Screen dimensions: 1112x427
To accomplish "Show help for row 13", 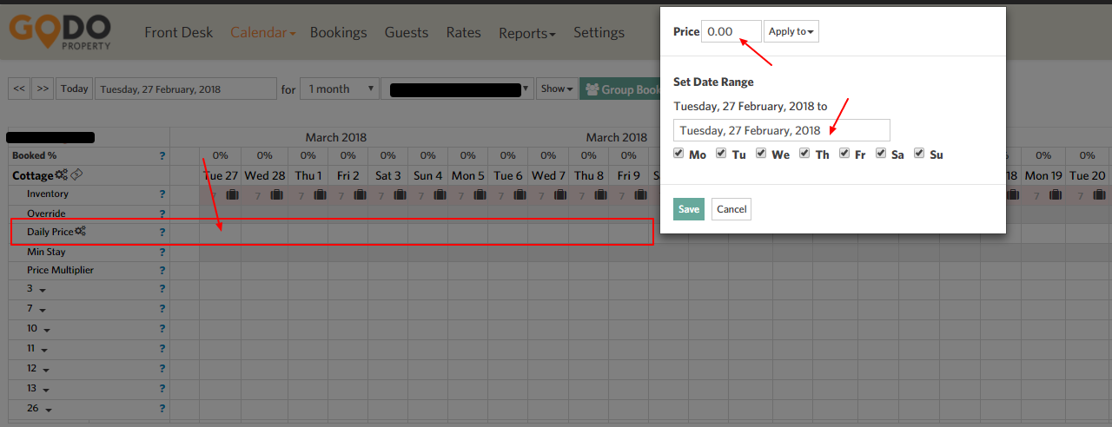I will click(162, 389).
